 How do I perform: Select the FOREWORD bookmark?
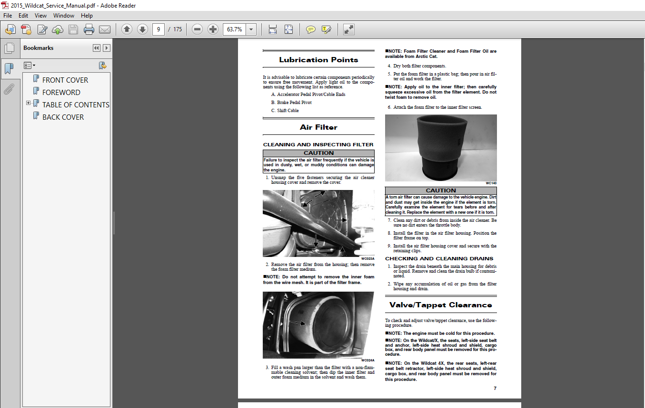tap(61, 93)
